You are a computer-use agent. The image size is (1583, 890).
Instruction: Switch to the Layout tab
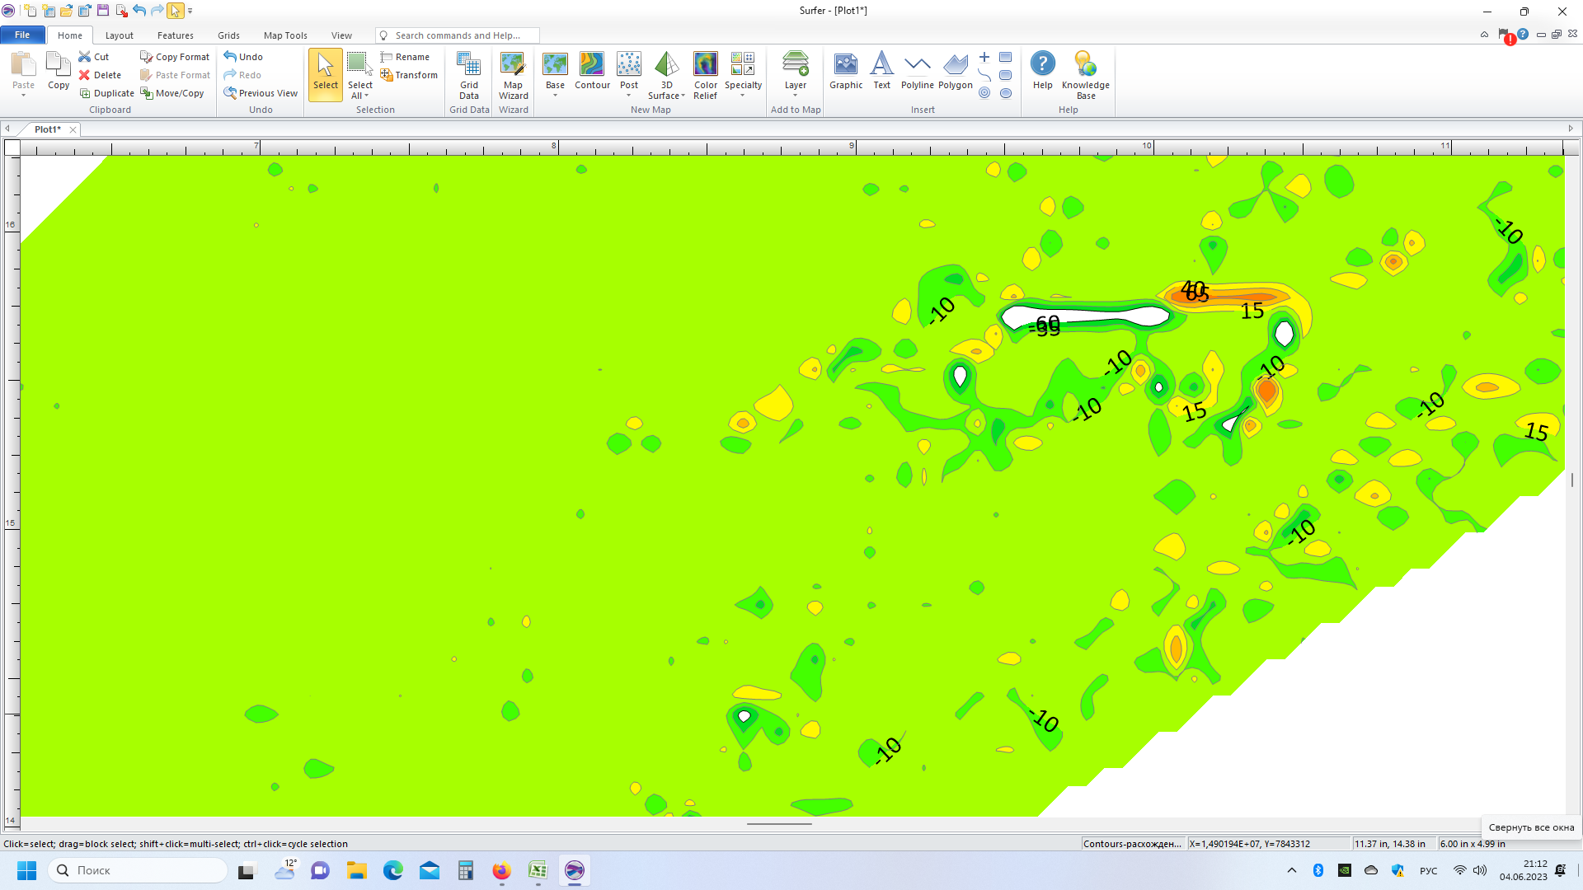tap(120, 35)
